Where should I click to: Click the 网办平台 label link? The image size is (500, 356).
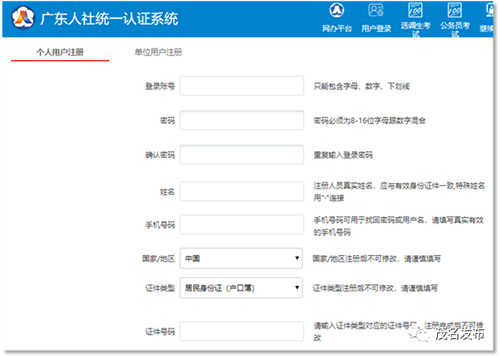pyautogui.click(x=337, y=28)
